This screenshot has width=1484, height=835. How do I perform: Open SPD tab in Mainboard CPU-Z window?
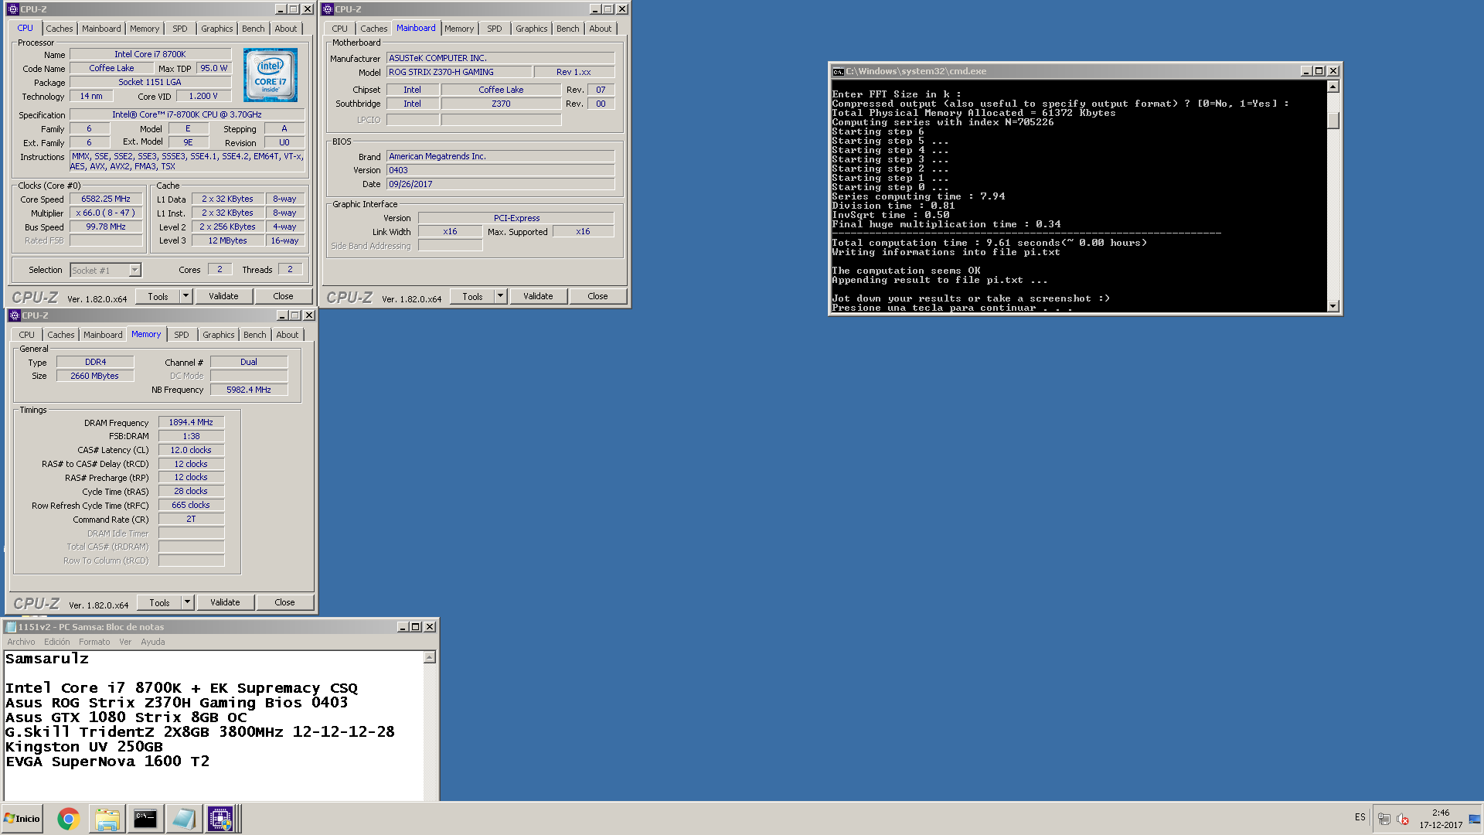[x=495, y=29]
